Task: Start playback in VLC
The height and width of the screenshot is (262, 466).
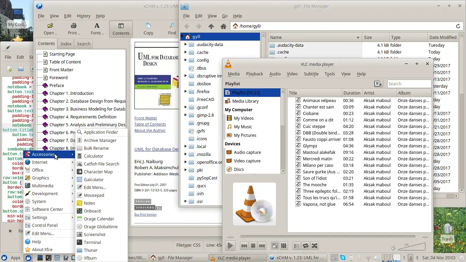Action: [230, 246]
